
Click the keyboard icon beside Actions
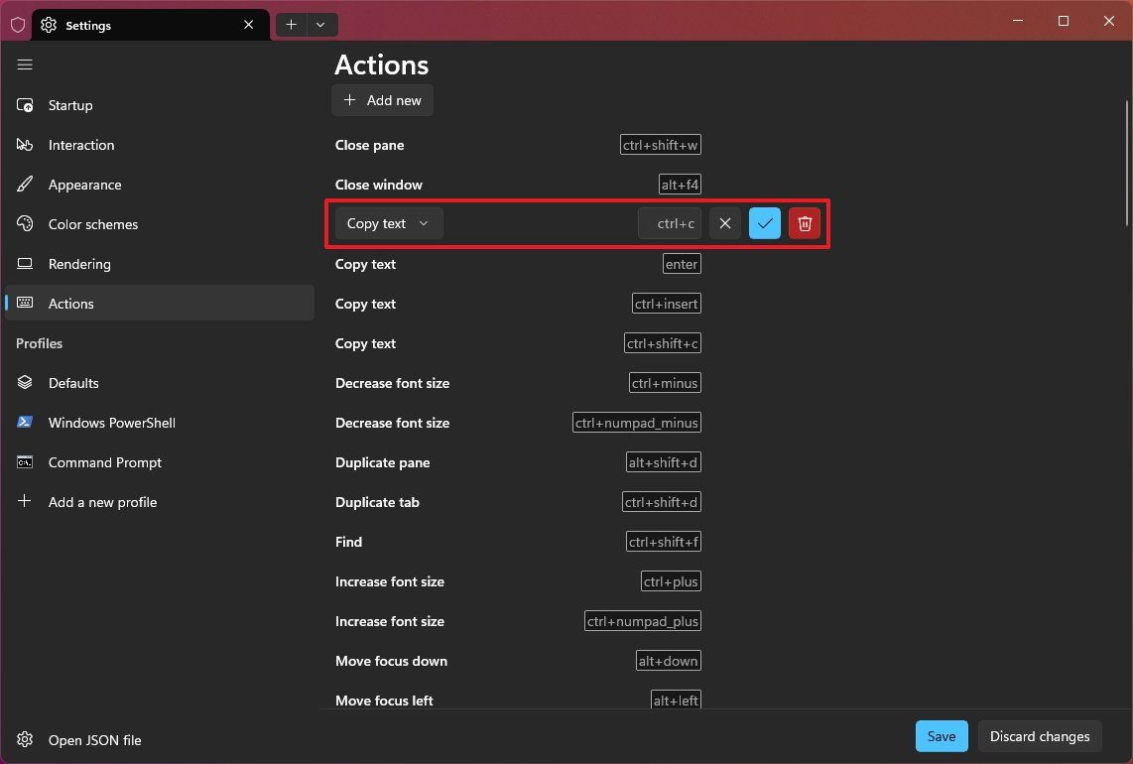(x=25, y=303)
